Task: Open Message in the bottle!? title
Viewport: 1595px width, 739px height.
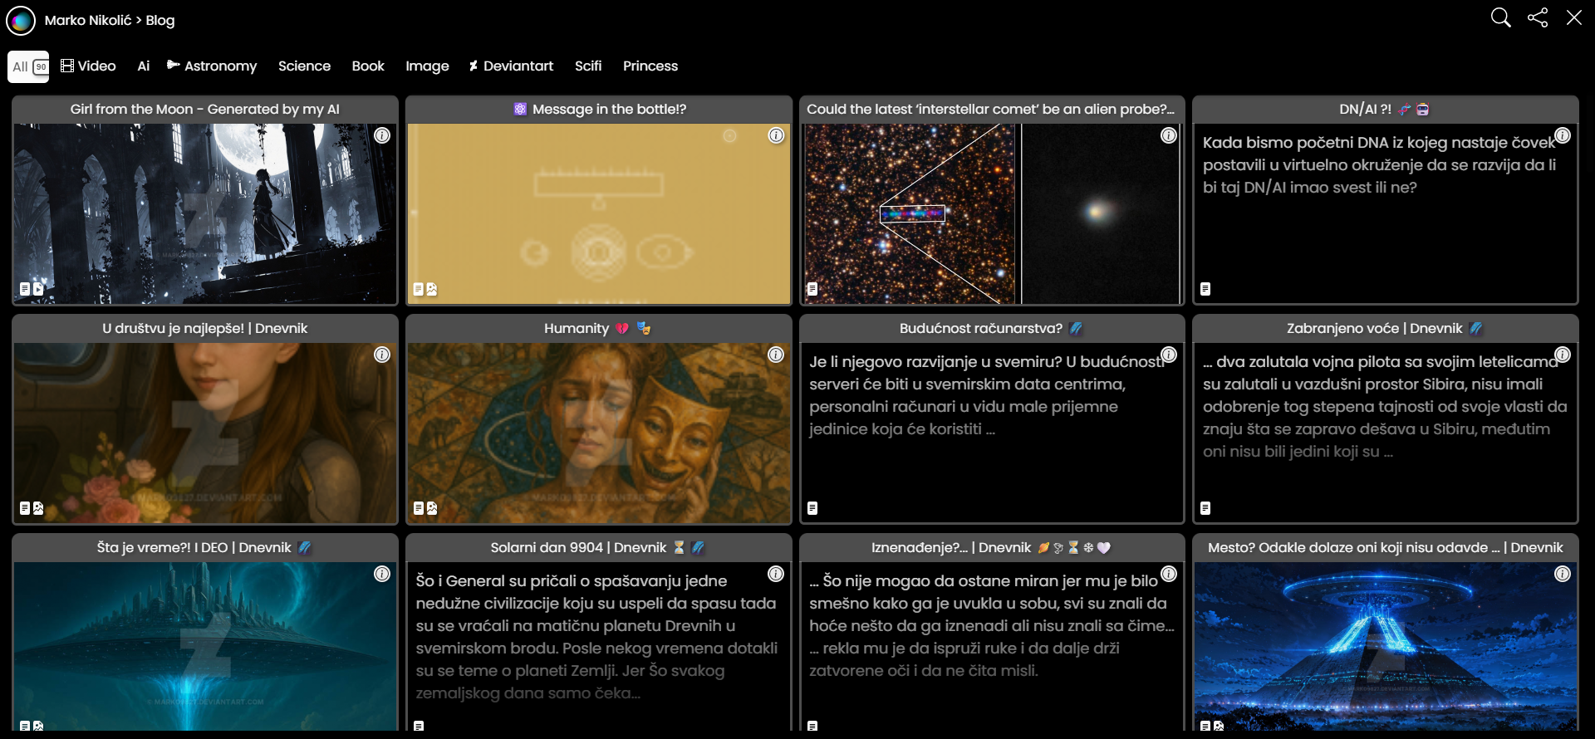Action: [600, 109]
